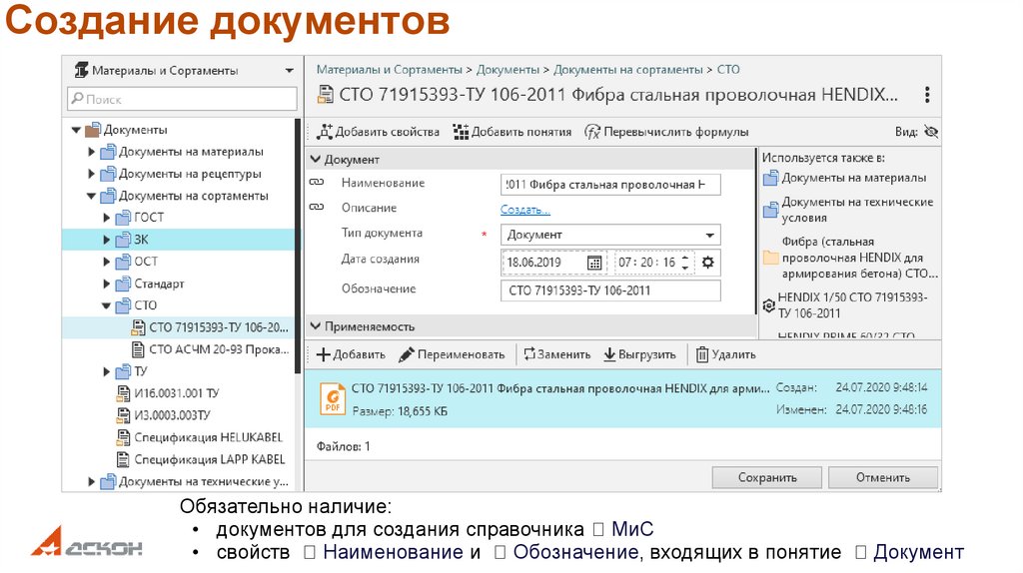This screenshot has height=573, width=1023.
Task: Expand the ГОСТ folder arrow
Action: pos(106,218)
